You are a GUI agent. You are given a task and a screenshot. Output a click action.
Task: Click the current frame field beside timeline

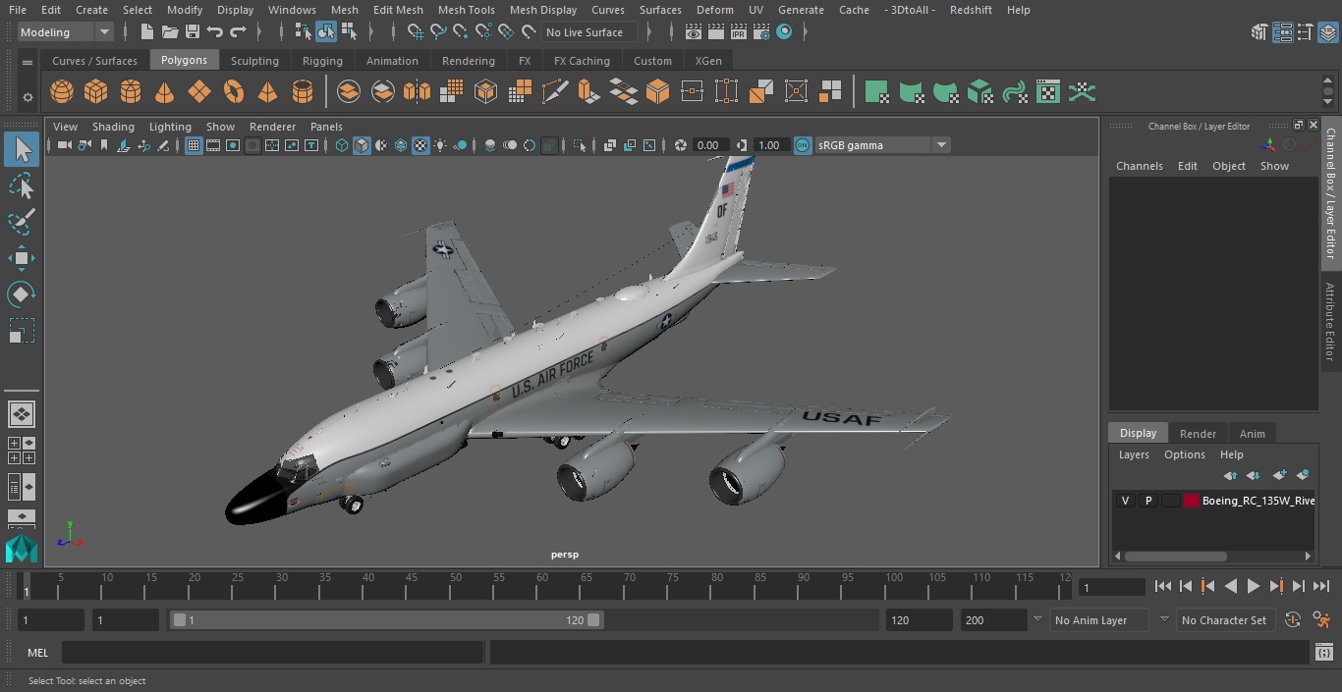(x=1111, y=587)
